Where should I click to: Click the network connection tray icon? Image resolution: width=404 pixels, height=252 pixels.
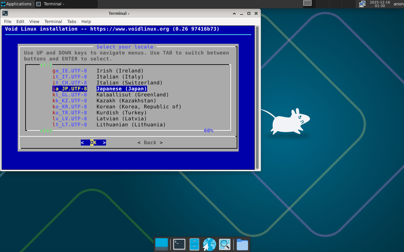click(x=362, y=4)
